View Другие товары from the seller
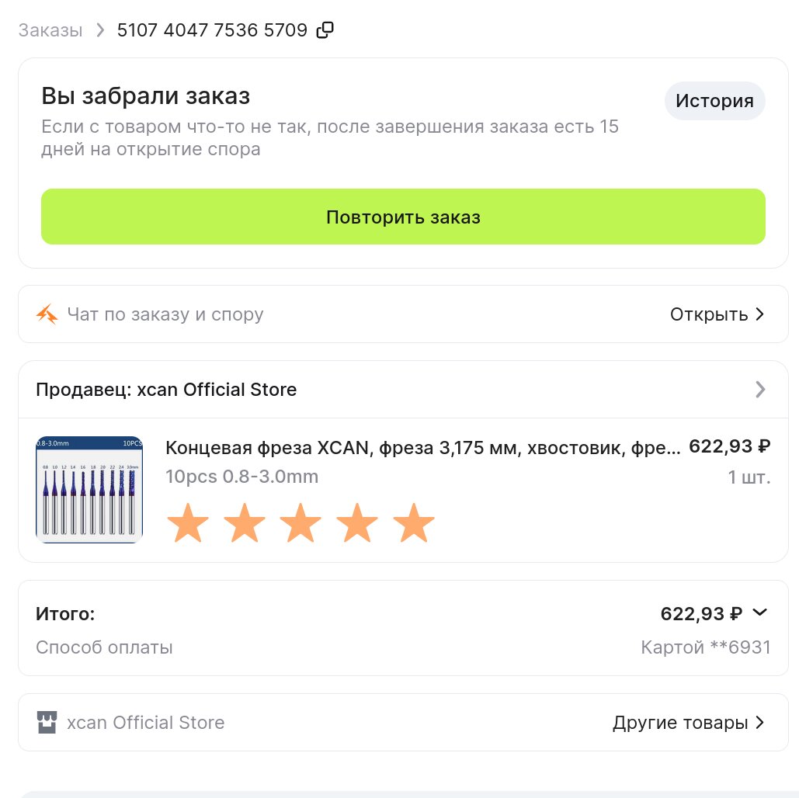 tap(689, 723)
